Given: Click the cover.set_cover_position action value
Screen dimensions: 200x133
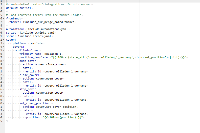Looking at the screenshot, I should (56, 107).
